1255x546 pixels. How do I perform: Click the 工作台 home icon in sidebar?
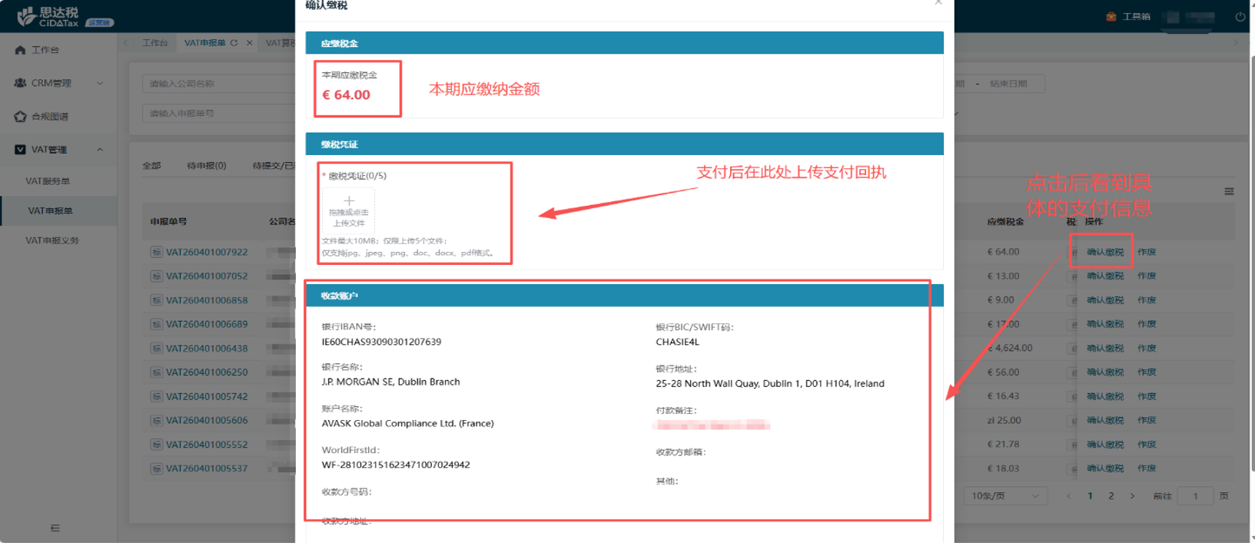click(21, 50)
